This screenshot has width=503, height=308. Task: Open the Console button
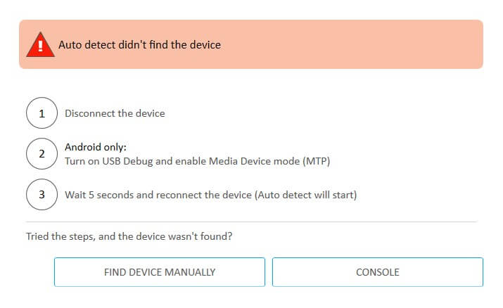[378, 272]
